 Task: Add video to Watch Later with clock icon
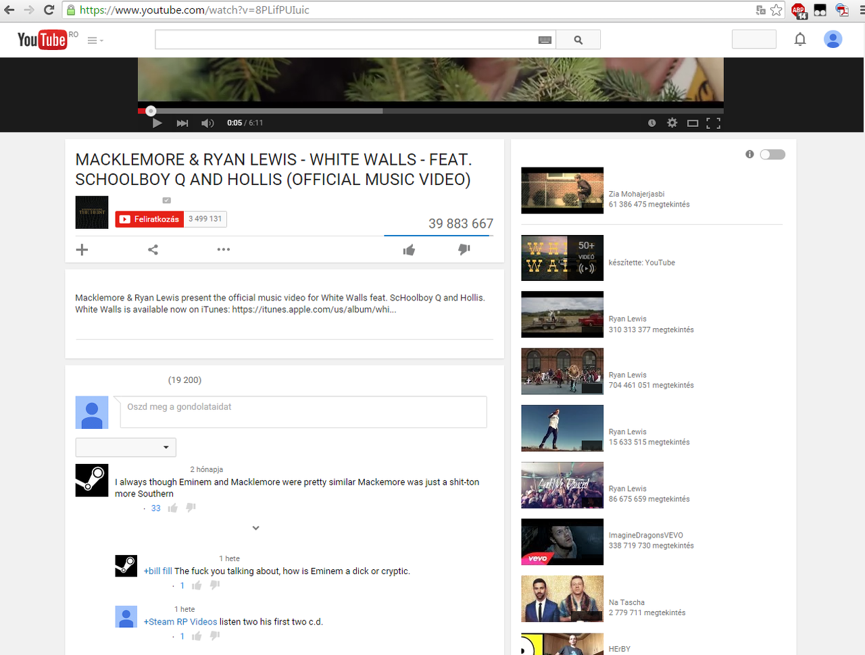[651, 123]
